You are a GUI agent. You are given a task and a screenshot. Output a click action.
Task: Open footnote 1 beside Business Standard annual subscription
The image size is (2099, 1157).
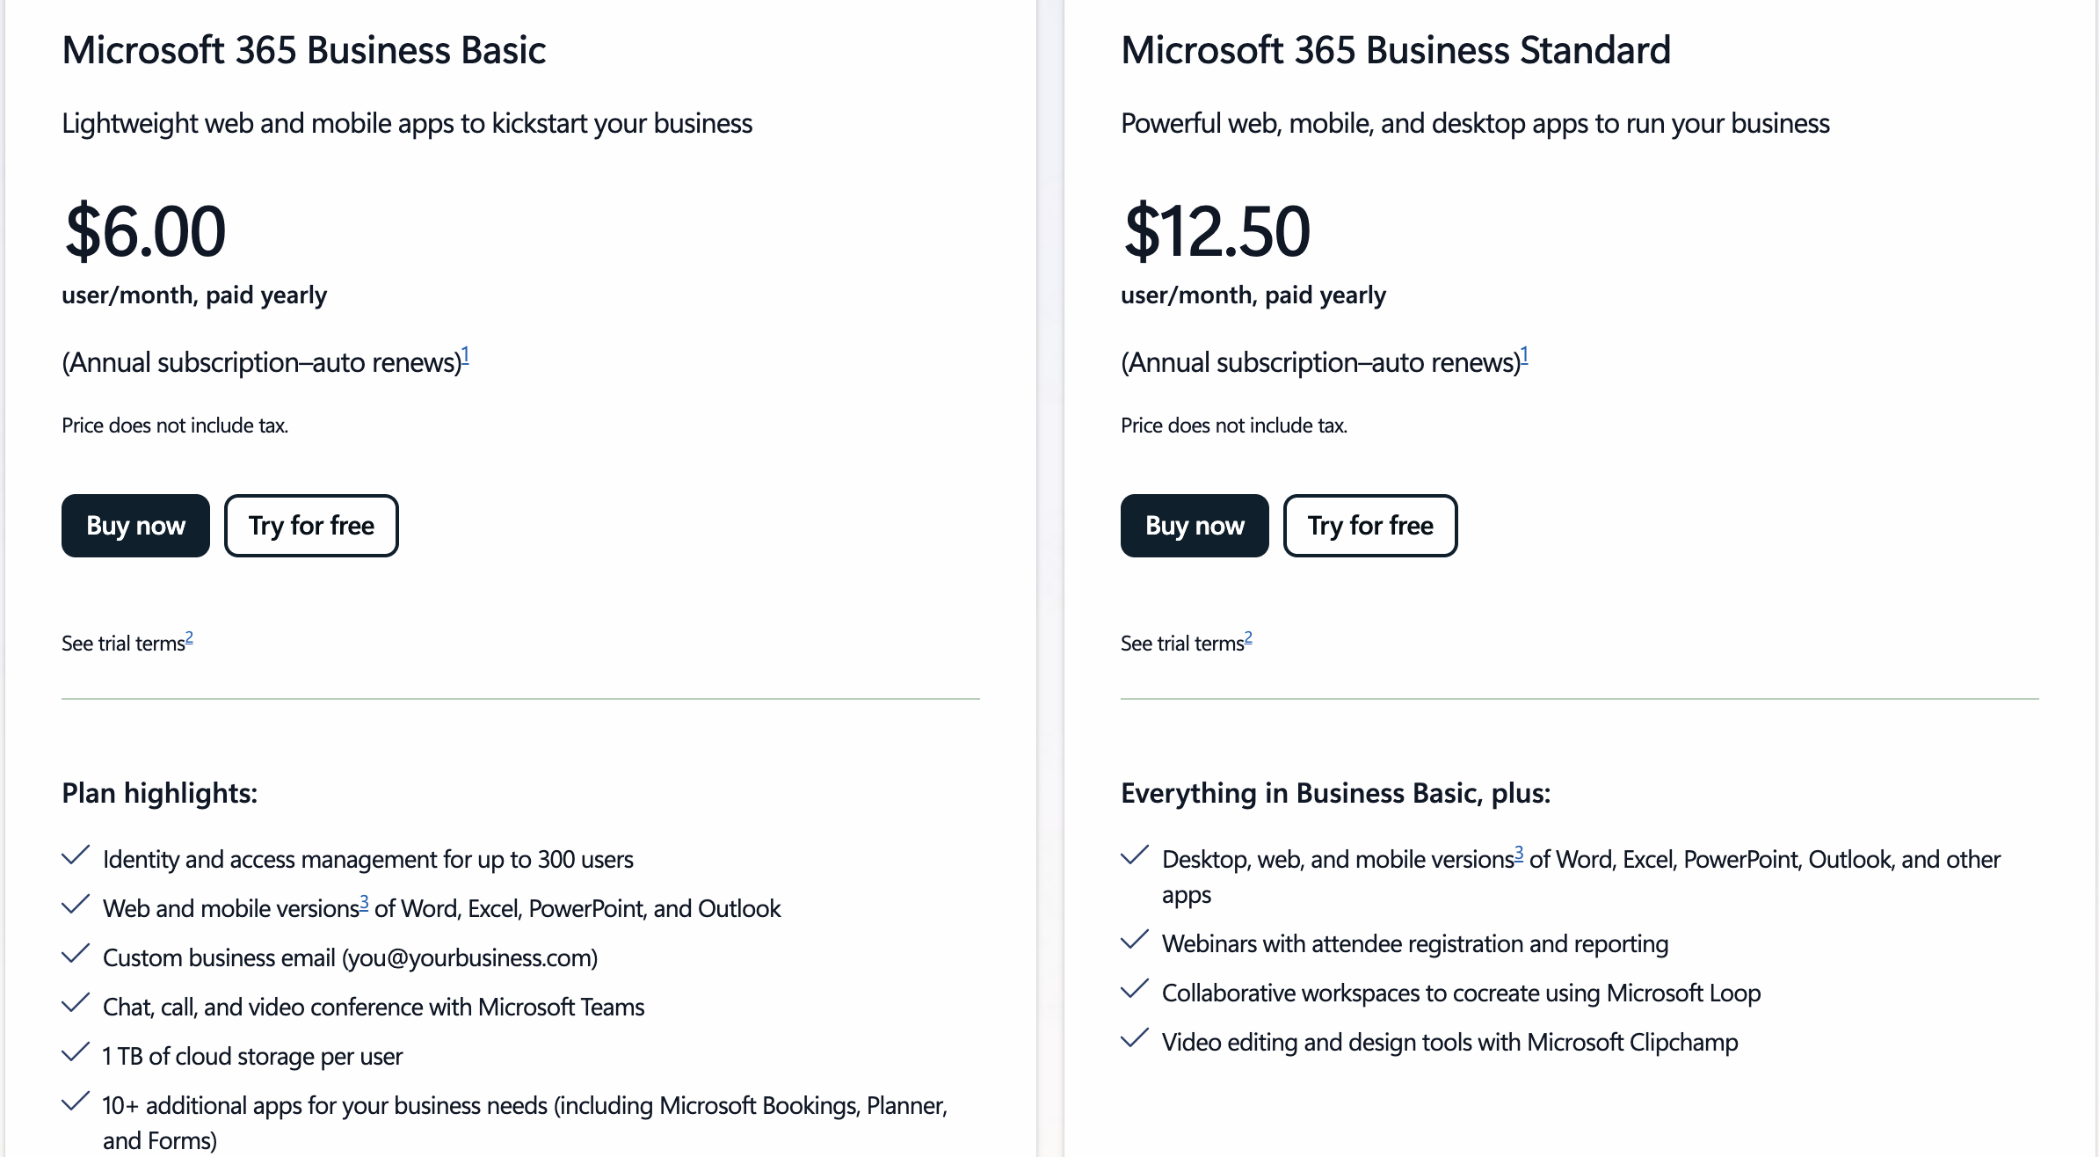[1525, 356]
